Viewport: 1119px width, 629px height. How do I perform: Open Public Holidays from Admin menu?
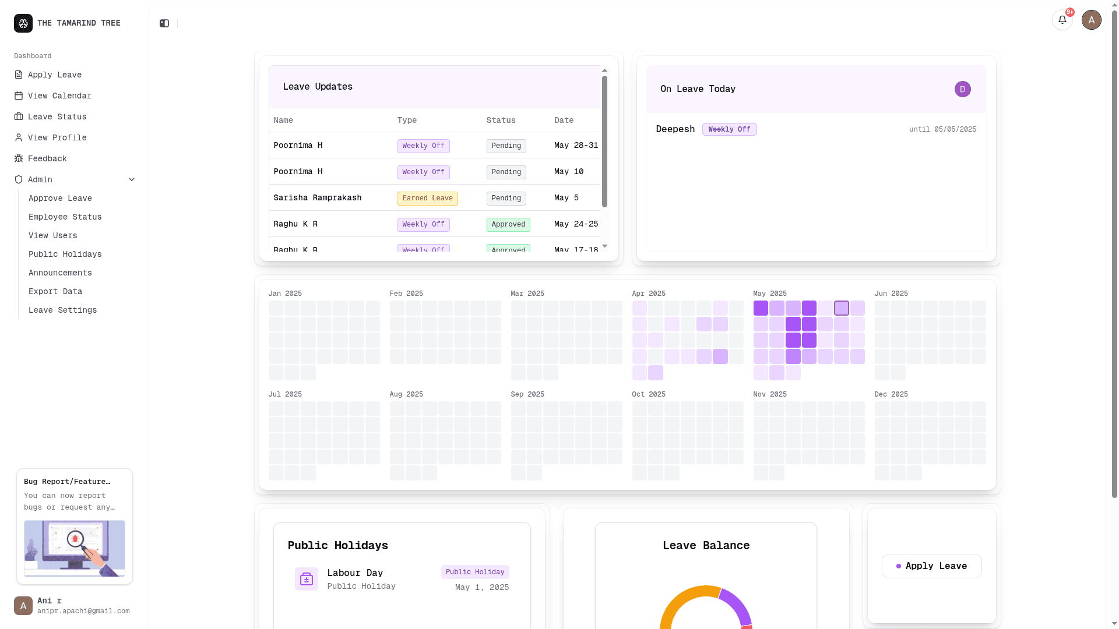click(65, 254)
